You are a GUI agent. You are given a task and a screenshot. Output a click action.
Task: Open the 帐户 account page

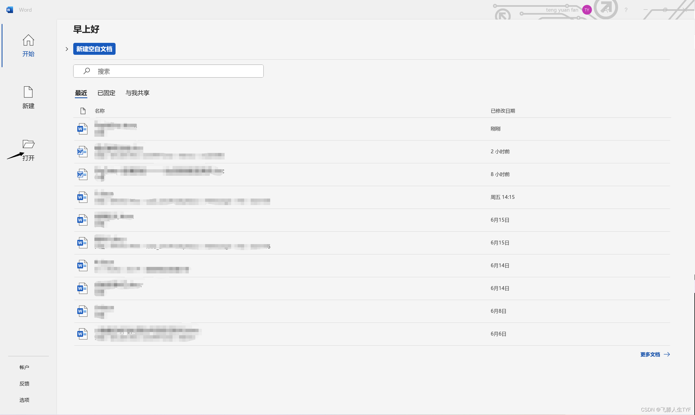[24, 367]
